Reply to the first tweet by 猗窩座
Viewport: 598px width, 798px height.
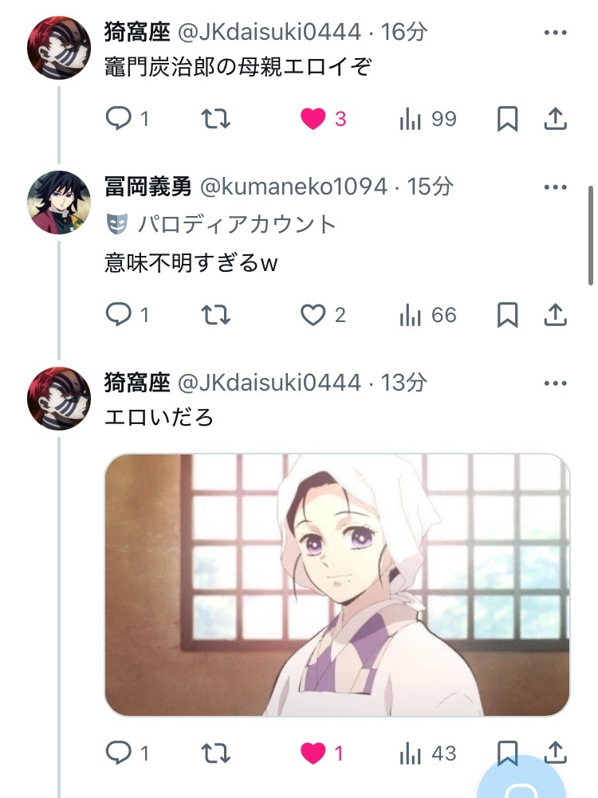pyautogui.click(x=128, y=119)
